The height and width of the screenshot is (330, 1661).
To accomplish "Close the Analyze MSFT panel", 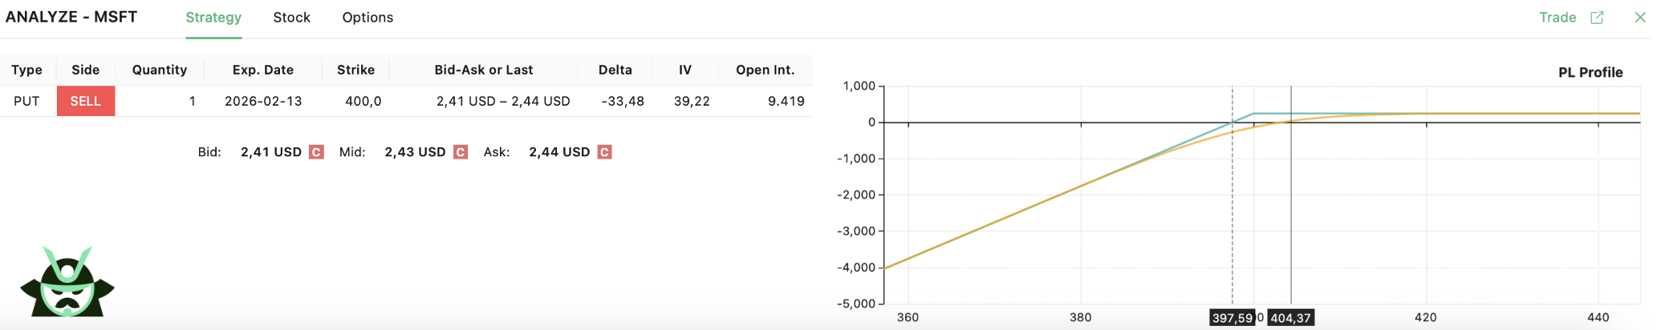I will (x=1640, y=18).
